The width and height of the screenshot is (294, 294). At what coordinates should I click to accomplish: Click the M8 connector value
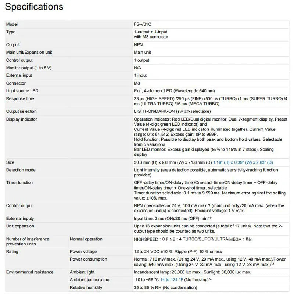pyautogui.click(x=137, y=83)
